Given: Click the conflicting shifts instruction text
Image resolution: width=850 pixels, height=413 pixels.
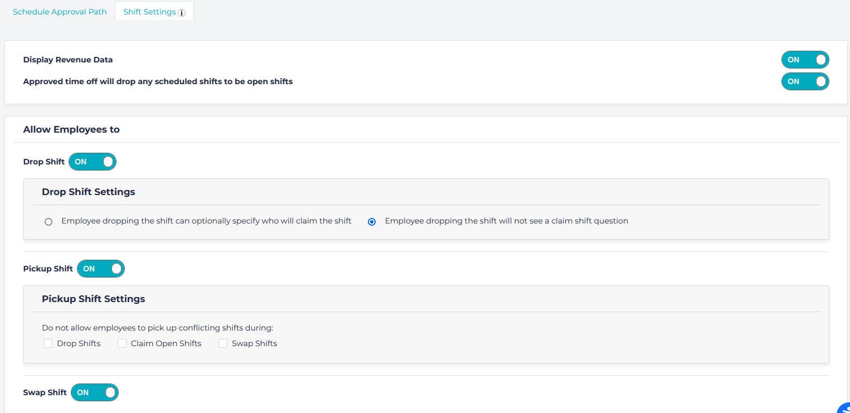Looking at the screenshot, I should pos(157,328).
